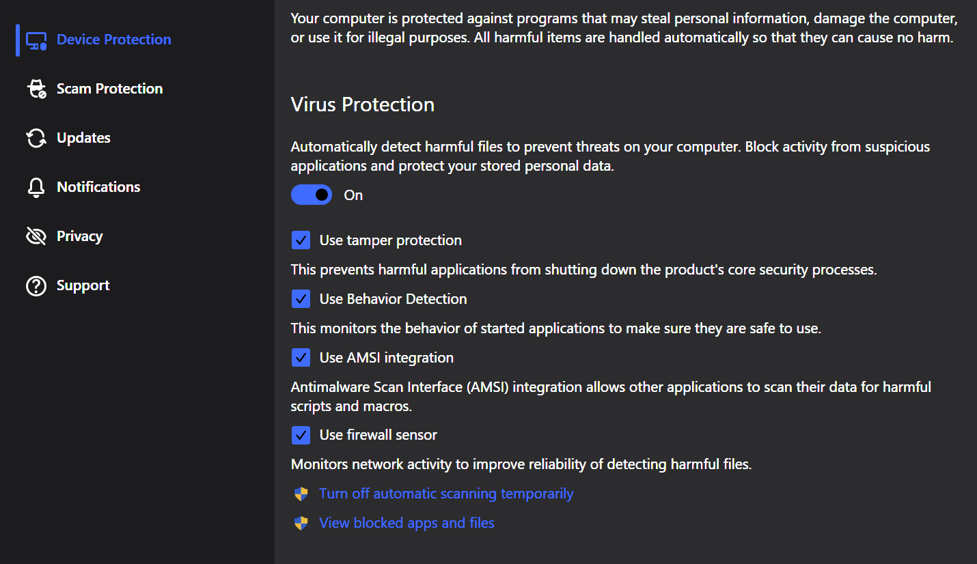Click the Virus Protection heading
Screen dimensions: 977x564
point(363,104)
